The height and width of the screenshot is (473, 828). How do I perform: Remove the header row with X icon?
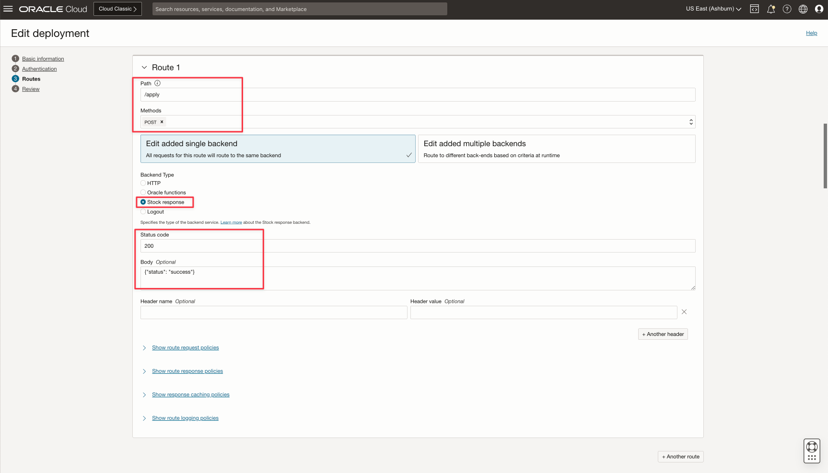pyautogui.click(x=684, y=312)
